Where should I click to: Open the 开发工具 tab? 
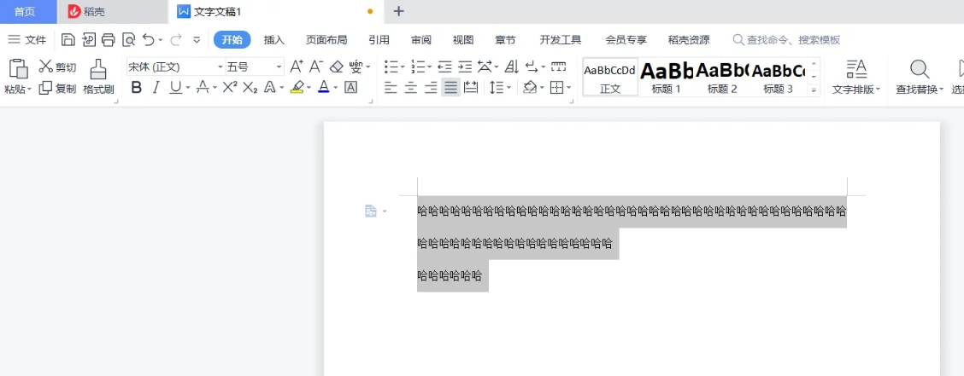click(x=561, y=40)
